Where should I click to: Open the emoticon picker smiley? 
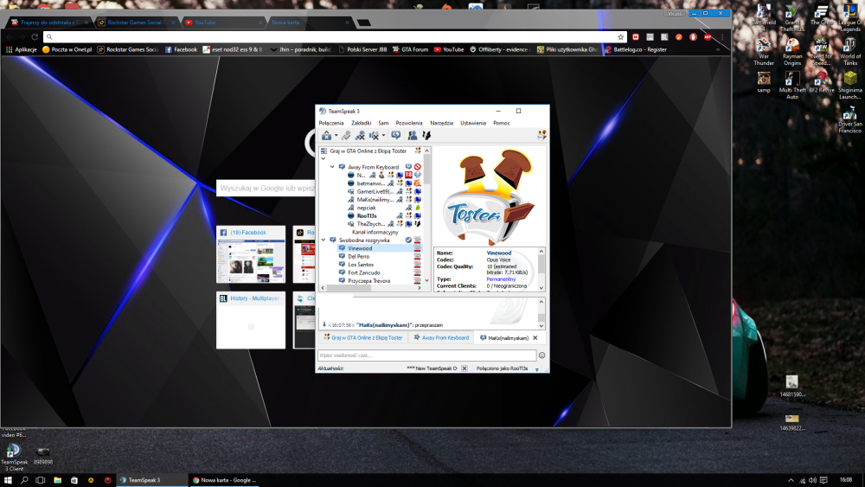pos(541,356)
